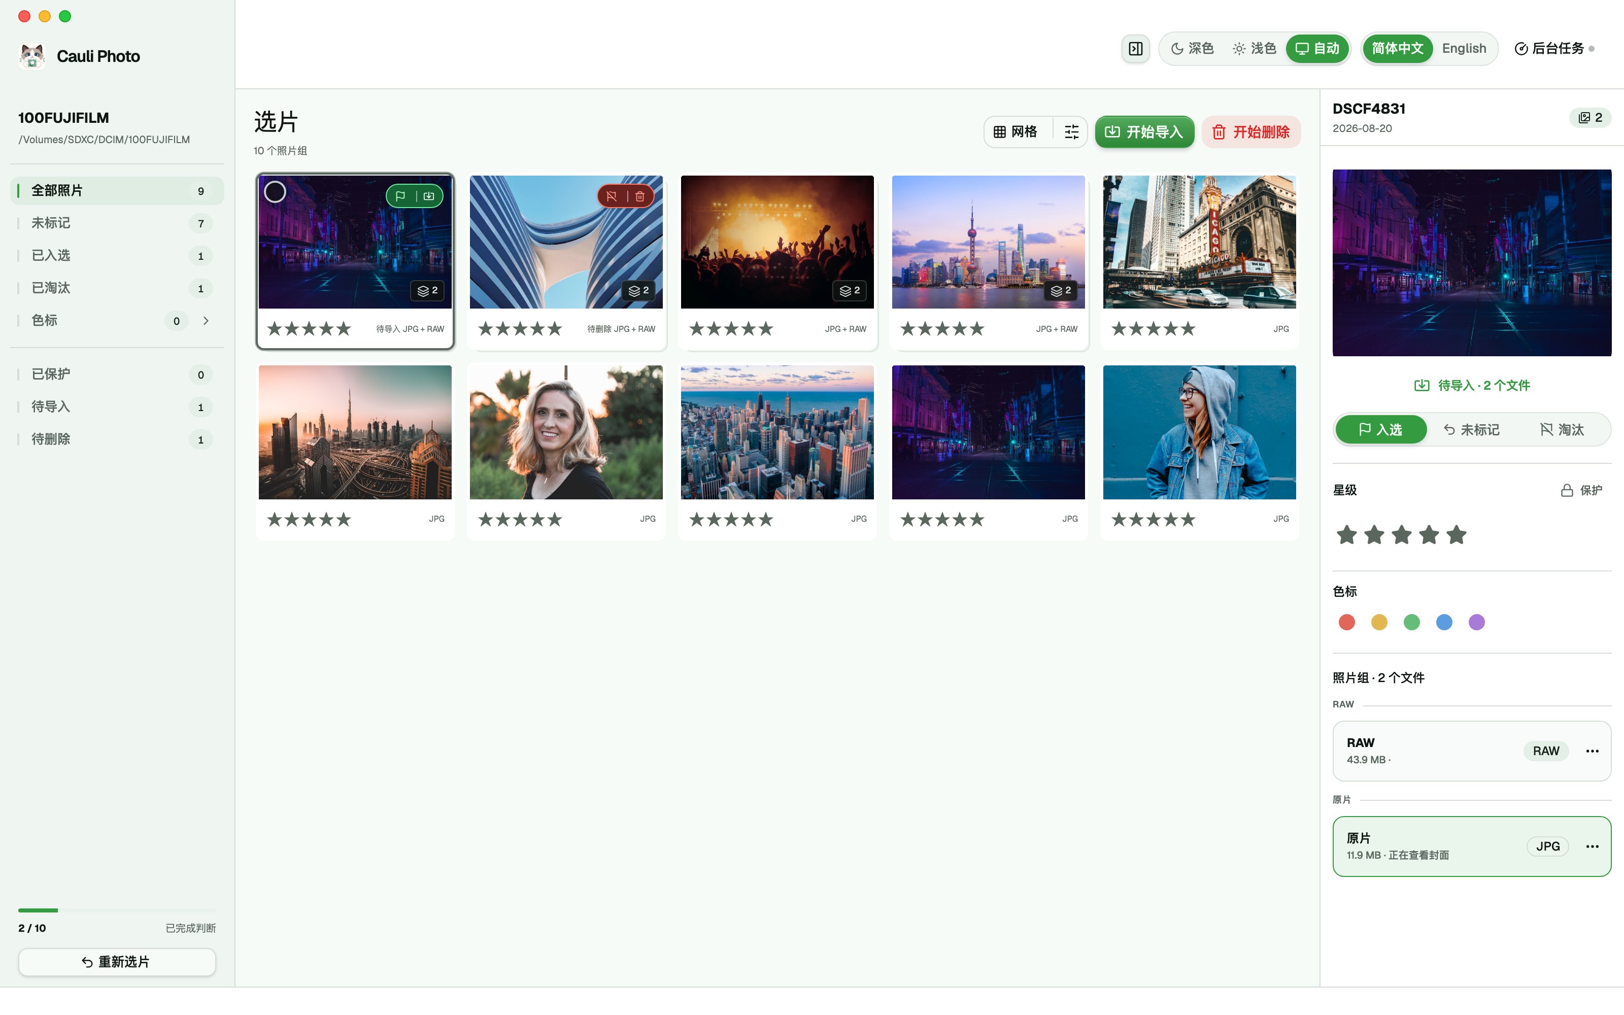Apply the purple color label
This screenshot has width=1624, height=1015.
point(1476,622)
